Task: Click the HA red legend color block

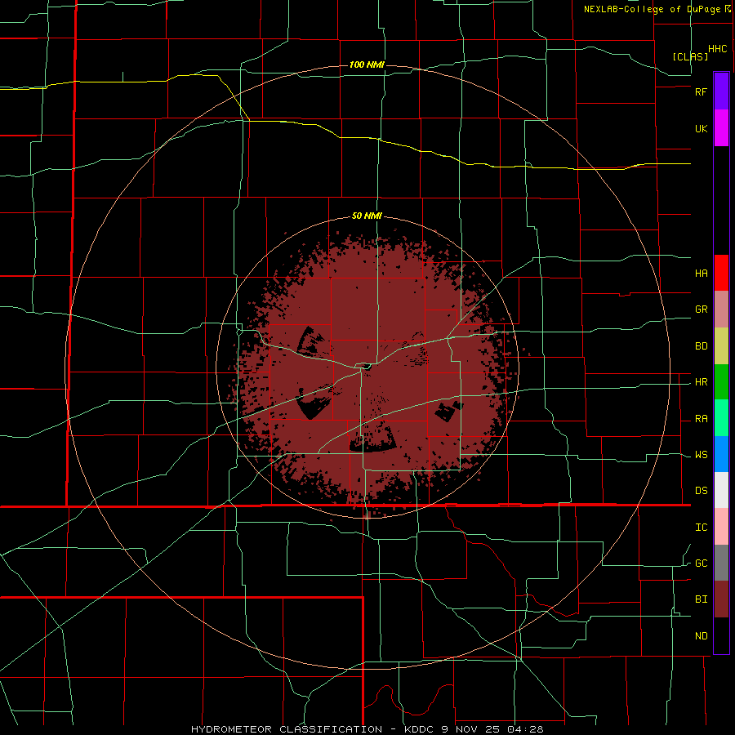Action: 721,273
